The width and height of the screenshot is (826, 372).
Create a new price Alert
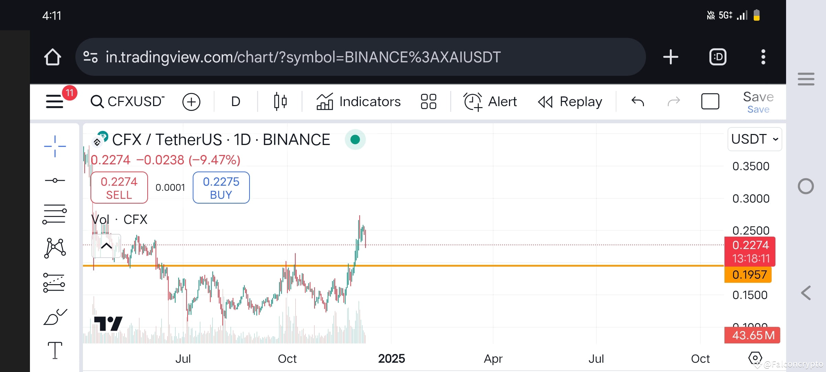click(x=490, y=101)
